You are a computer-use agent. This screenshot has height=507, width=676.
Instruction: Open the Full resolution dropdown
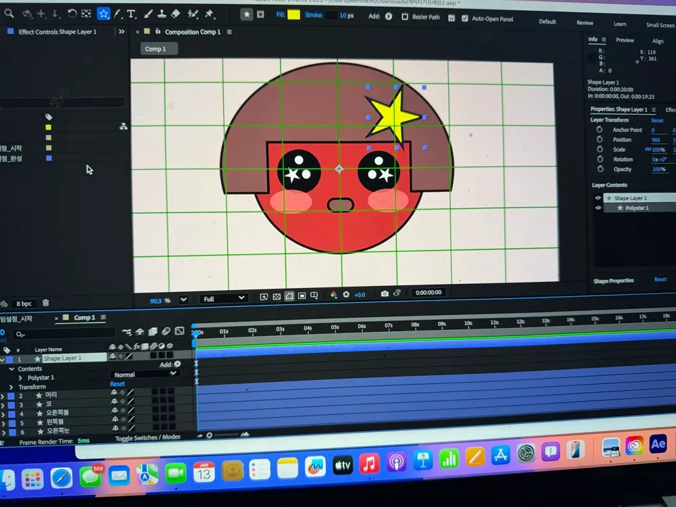tap(224, 298)
